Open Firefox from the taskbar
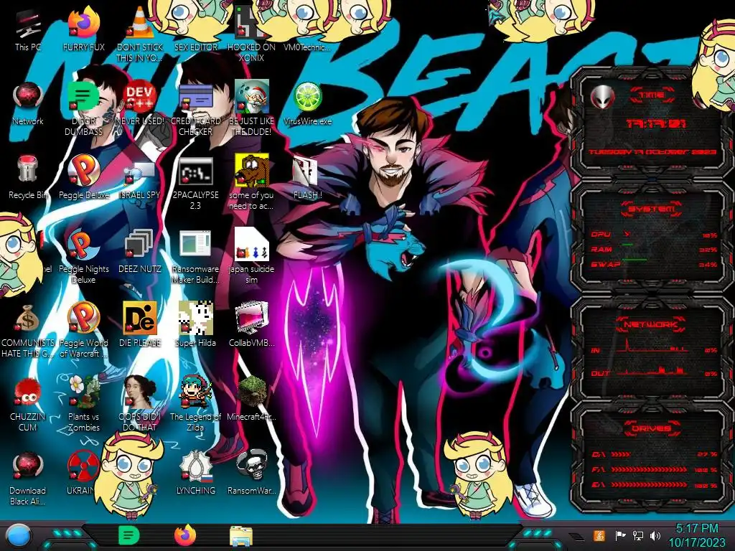This screenshot has height=551, width=735. pos(184,536)
